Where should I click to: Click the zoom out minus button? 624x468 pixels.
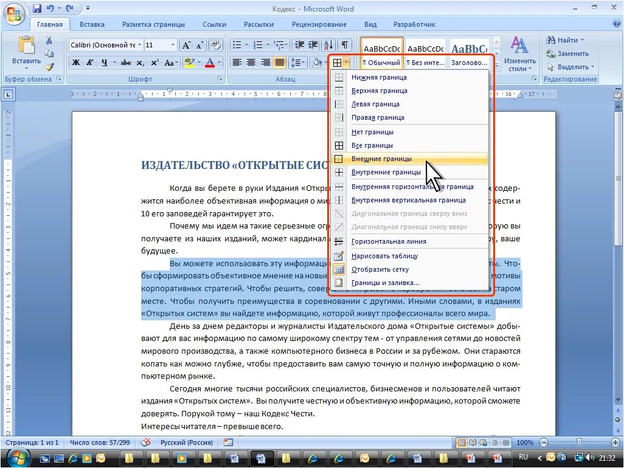[544, 442]
